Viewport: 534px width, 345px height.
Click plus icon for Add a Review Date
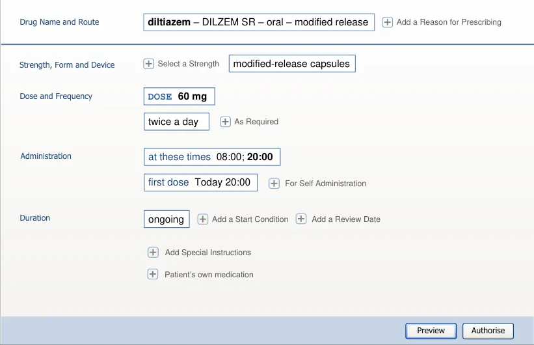point(301,219)
